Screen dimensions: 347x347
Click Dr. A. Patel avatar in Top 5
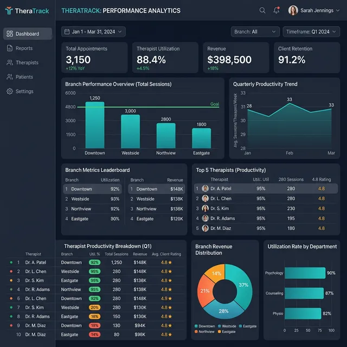[205, 189]
